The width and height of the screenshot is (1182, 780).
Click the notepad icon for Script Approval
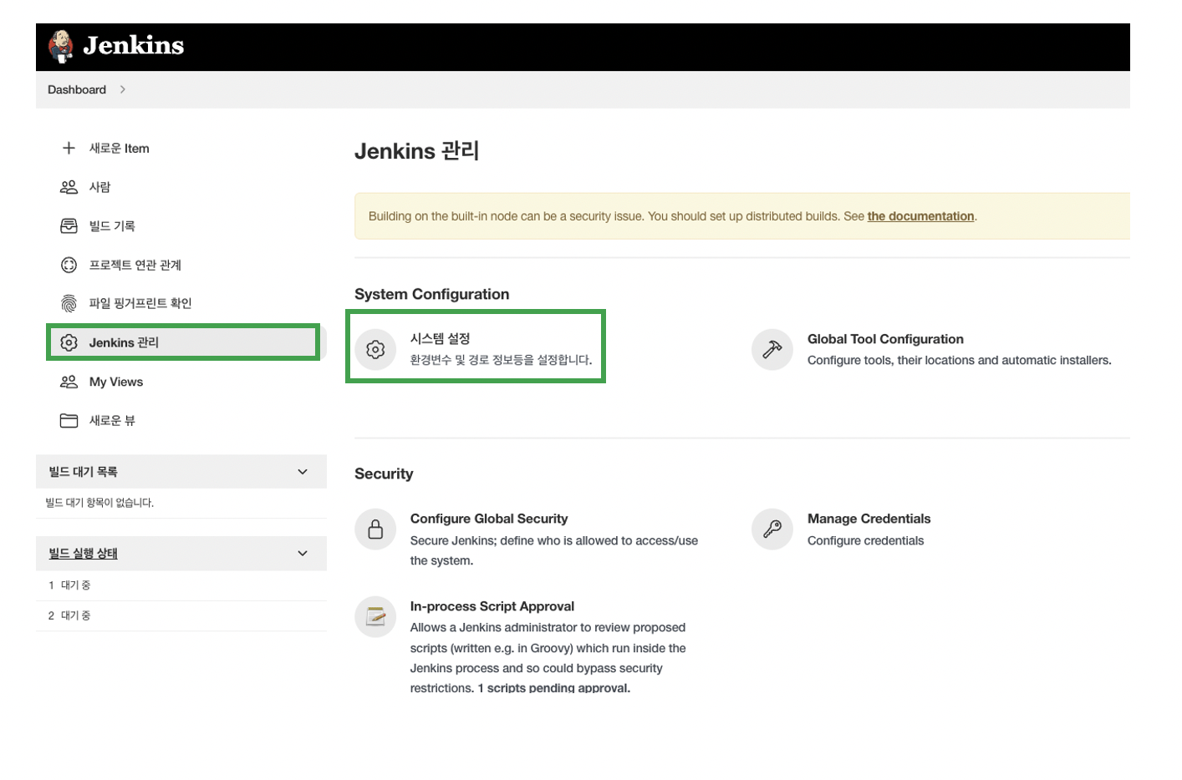(x=375, y=616)
